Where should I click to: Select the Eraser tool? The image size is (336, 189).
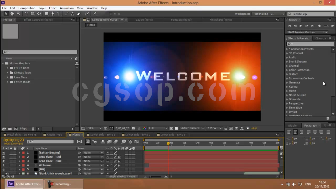coord(79,14)
